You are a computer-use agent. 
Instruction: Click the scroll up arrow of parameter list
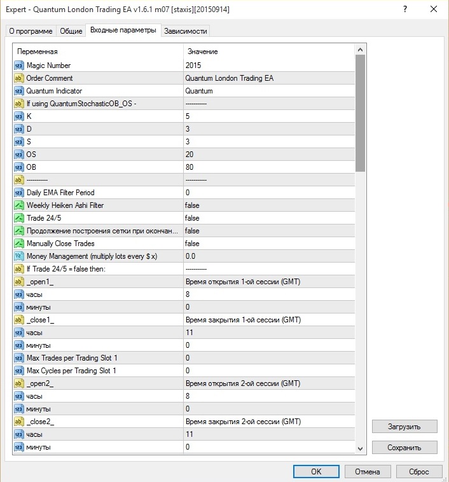(x=361, y=50)
